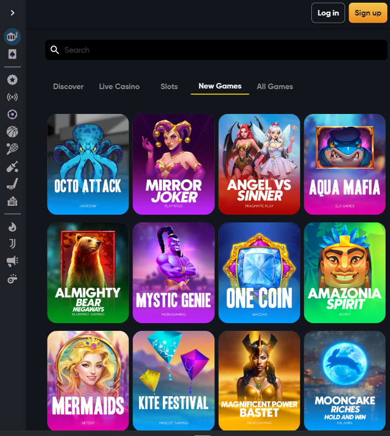
Task: Open the Slots tab
Action: pos(169,86)
